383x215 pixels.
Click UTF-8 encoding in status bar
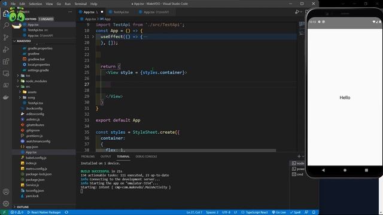pyautogui.click(x=226, y=213)
